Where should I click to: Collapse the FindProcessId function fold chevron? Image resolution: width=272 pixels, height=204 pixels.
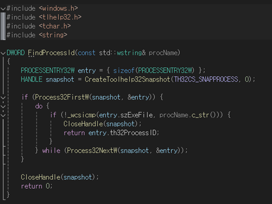point(3,53)
